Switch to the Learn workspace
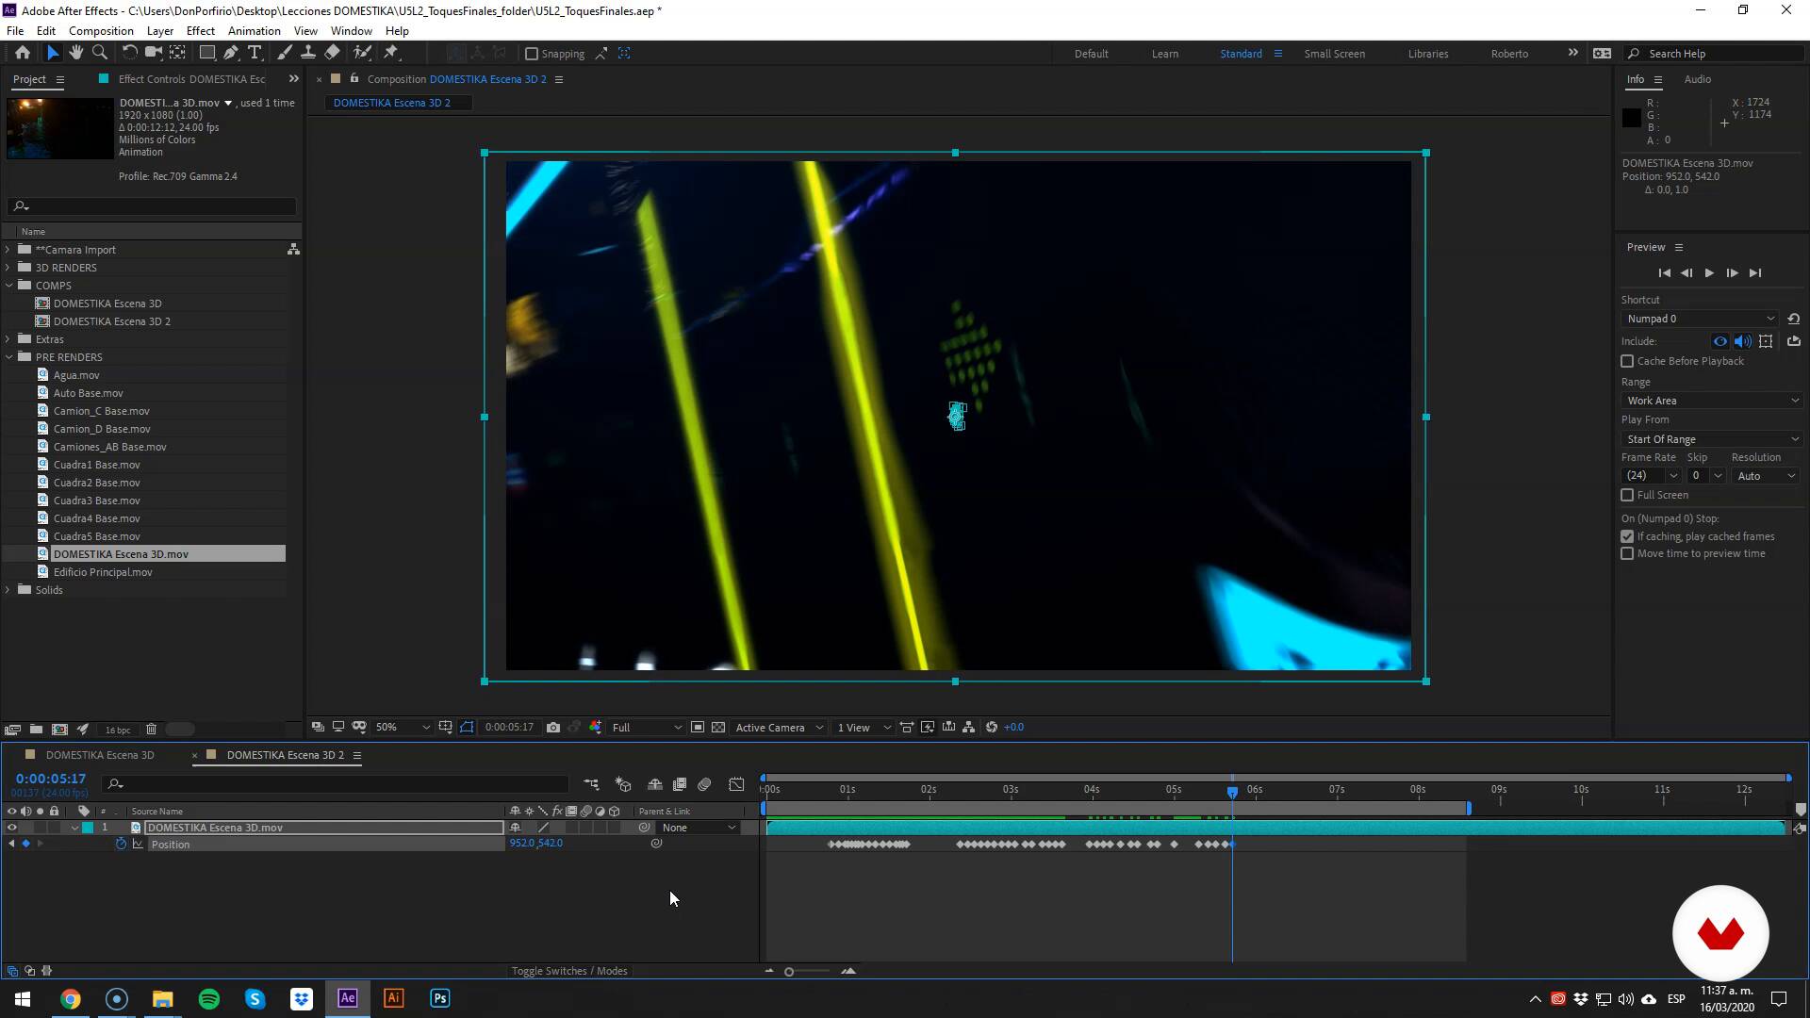The image size is (1810, 1018). click(1165, 54)
